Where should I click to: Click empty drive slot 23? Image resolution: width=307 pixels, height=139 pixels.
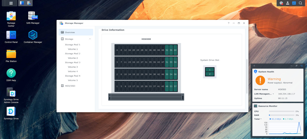[138, 62]
